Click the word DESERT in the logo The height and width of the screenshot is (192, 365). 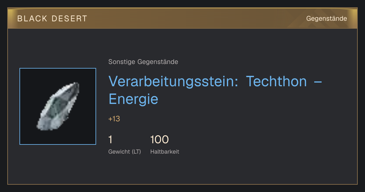click(70, 19)
